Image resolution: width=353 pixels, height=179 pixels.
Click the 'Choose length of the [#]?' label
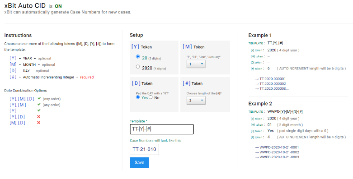[204, 93]
